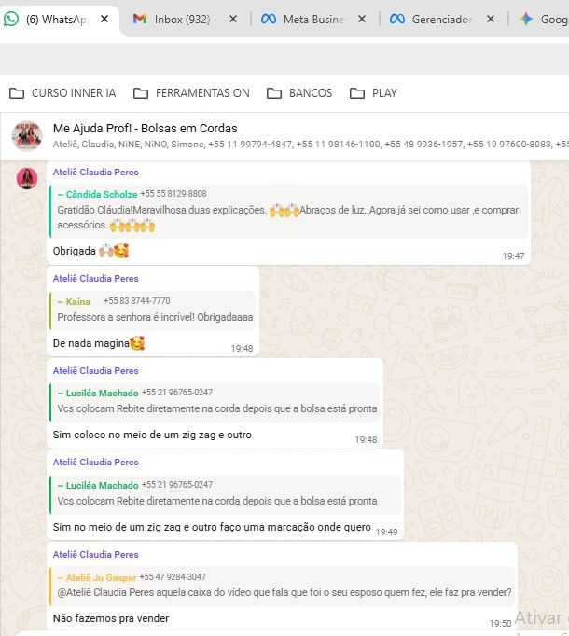The image size is (569, 636).
Task: Click the Gemini sparkle icon on Google tab
Action: [x=526, y=19]
